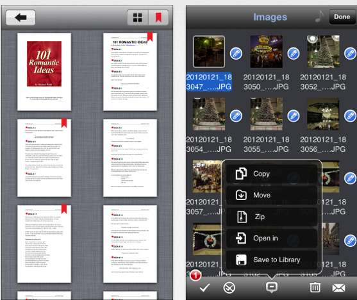The image size is (357, 300).
Task: Open the page starting with Idea #8
Action: 130,158
